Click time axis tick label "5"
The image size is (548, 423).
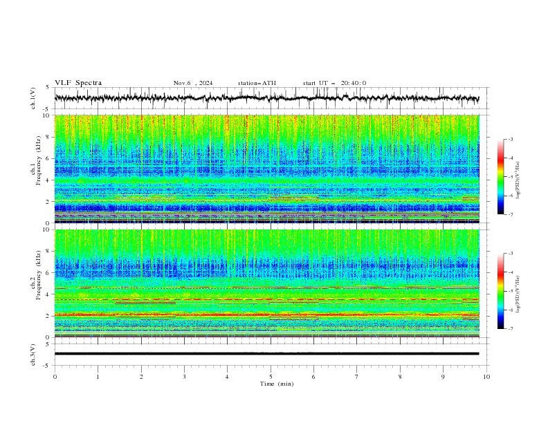point(271,377)
